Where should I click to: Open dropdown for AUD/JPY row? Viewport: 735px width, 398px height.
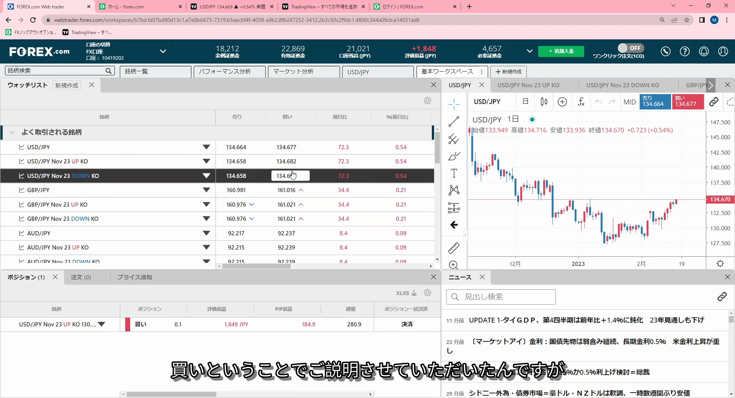[x=206, y=233]
